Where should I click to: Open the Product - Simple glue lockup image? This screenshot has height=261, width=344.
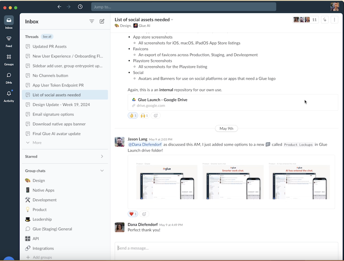click(x=167, y=181)
